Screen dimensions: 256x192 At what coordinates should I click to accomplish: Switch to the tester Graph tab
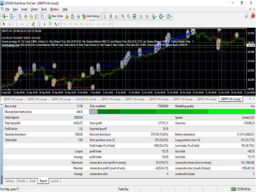point(32,181)
